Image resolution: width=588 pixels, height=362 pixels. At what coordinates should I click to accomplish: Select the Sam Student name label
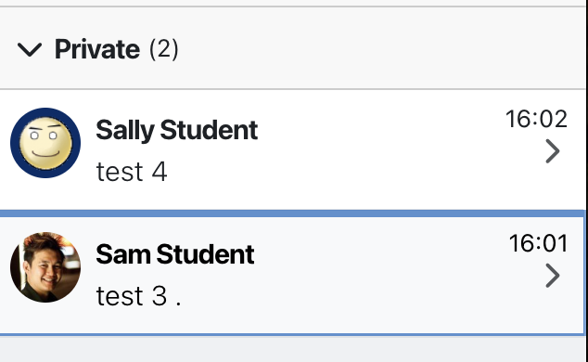(175, 254)
